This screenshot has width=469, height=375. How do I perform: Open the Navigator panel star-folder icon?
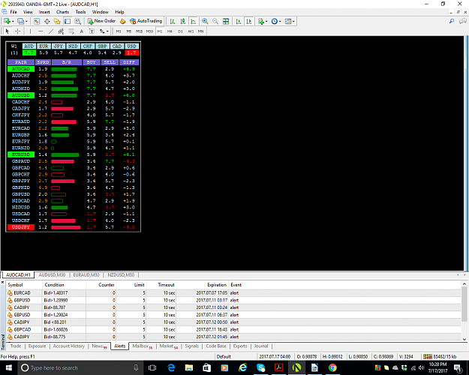(x=57, y=21)
